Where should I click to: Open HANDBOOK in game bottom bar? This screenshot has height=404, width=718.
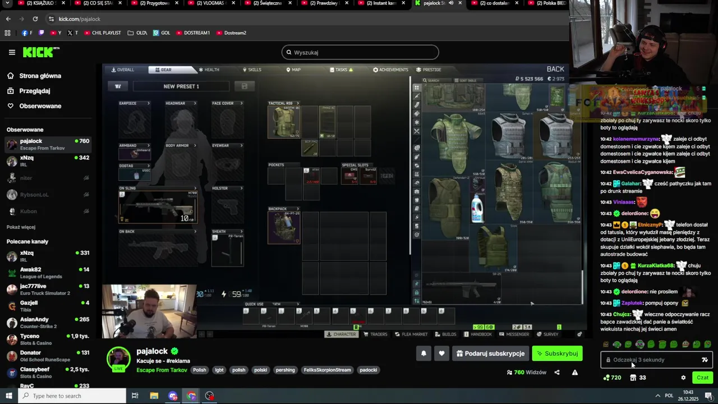[x=478, y=334]
